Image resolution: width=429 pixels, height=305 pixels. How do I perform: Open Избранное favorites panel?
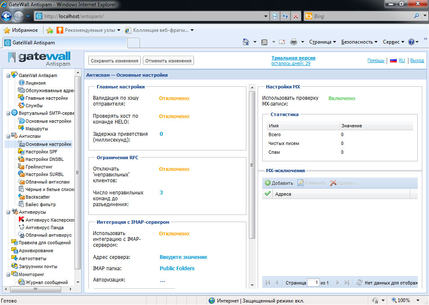pos(21,30)
